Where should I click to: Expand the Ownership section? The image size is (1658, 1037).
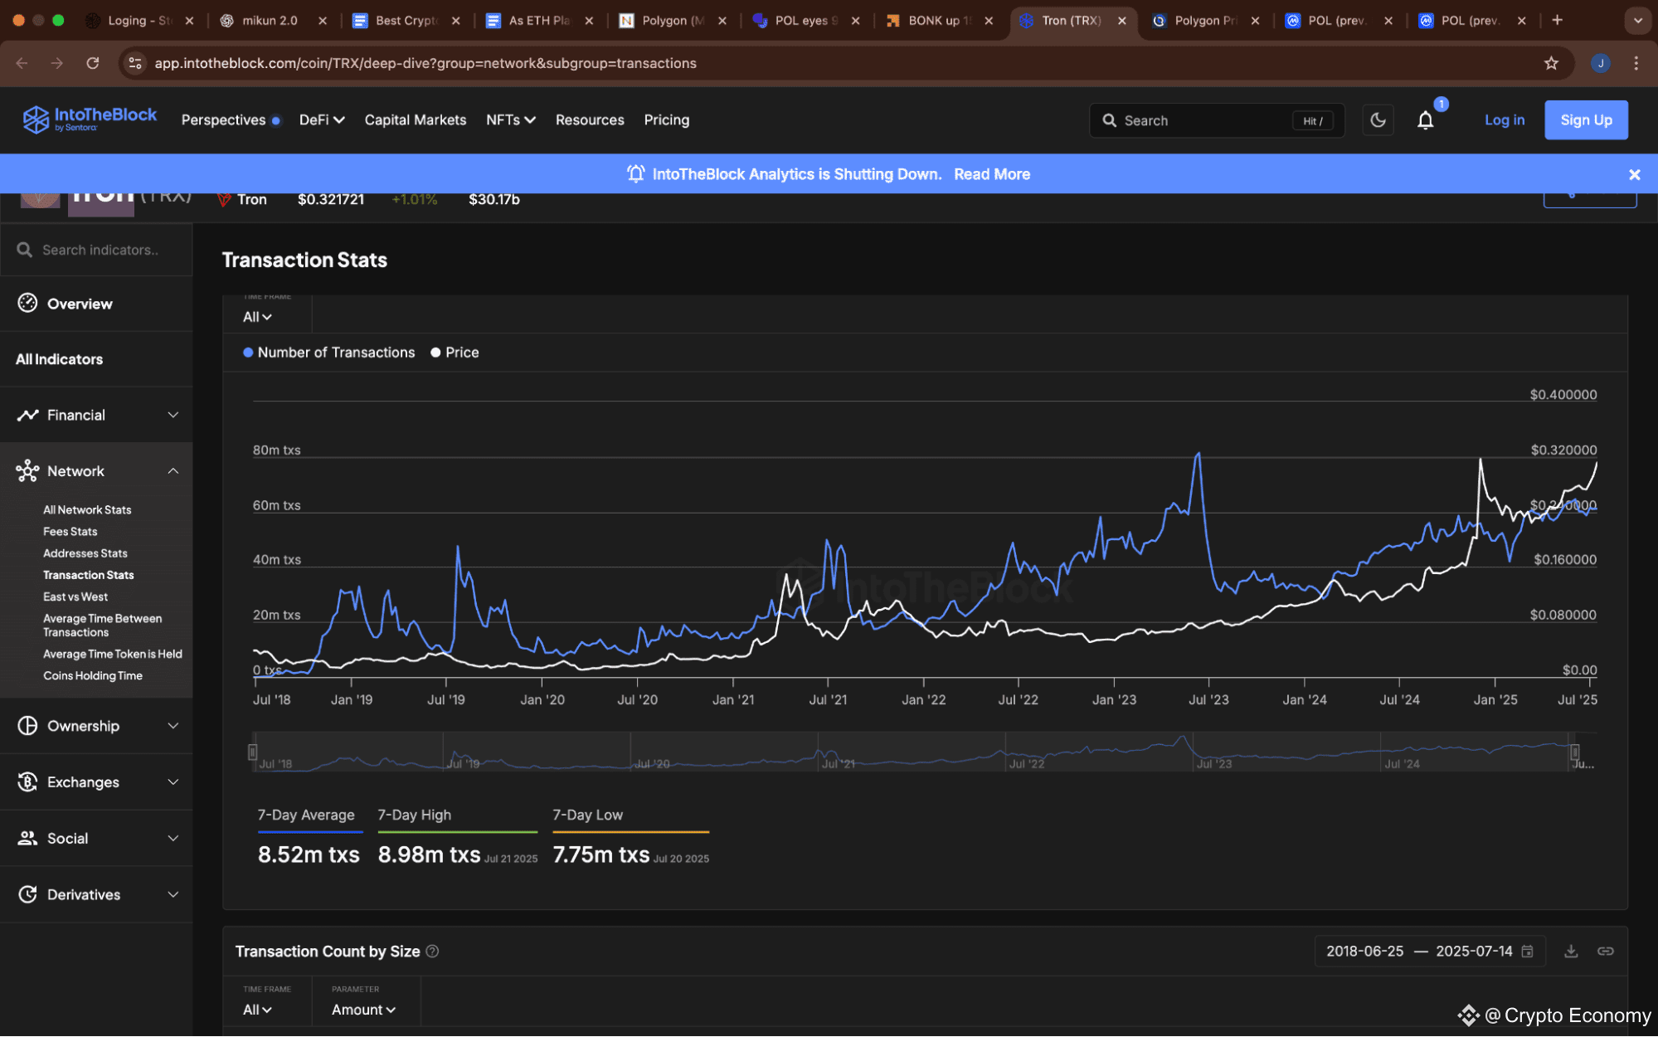(96, 726)
